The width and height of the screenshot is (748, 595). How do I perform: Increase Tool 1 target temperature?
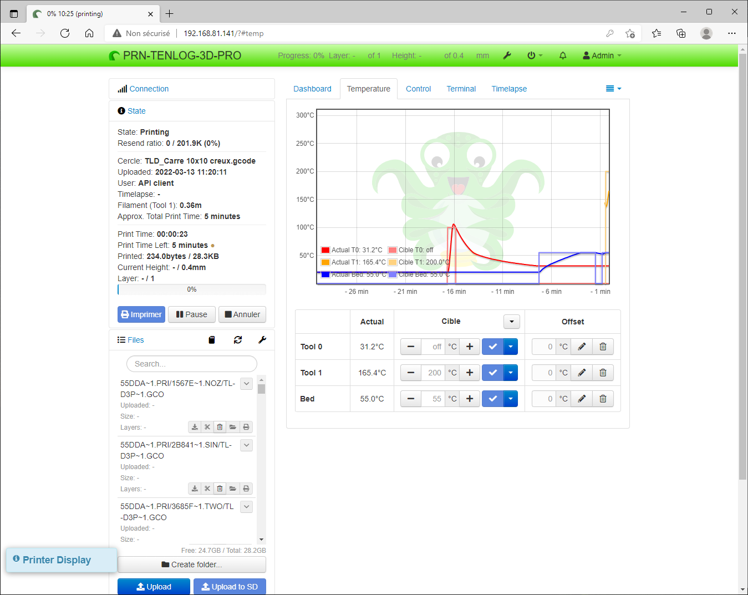click(x=470, y=373)
